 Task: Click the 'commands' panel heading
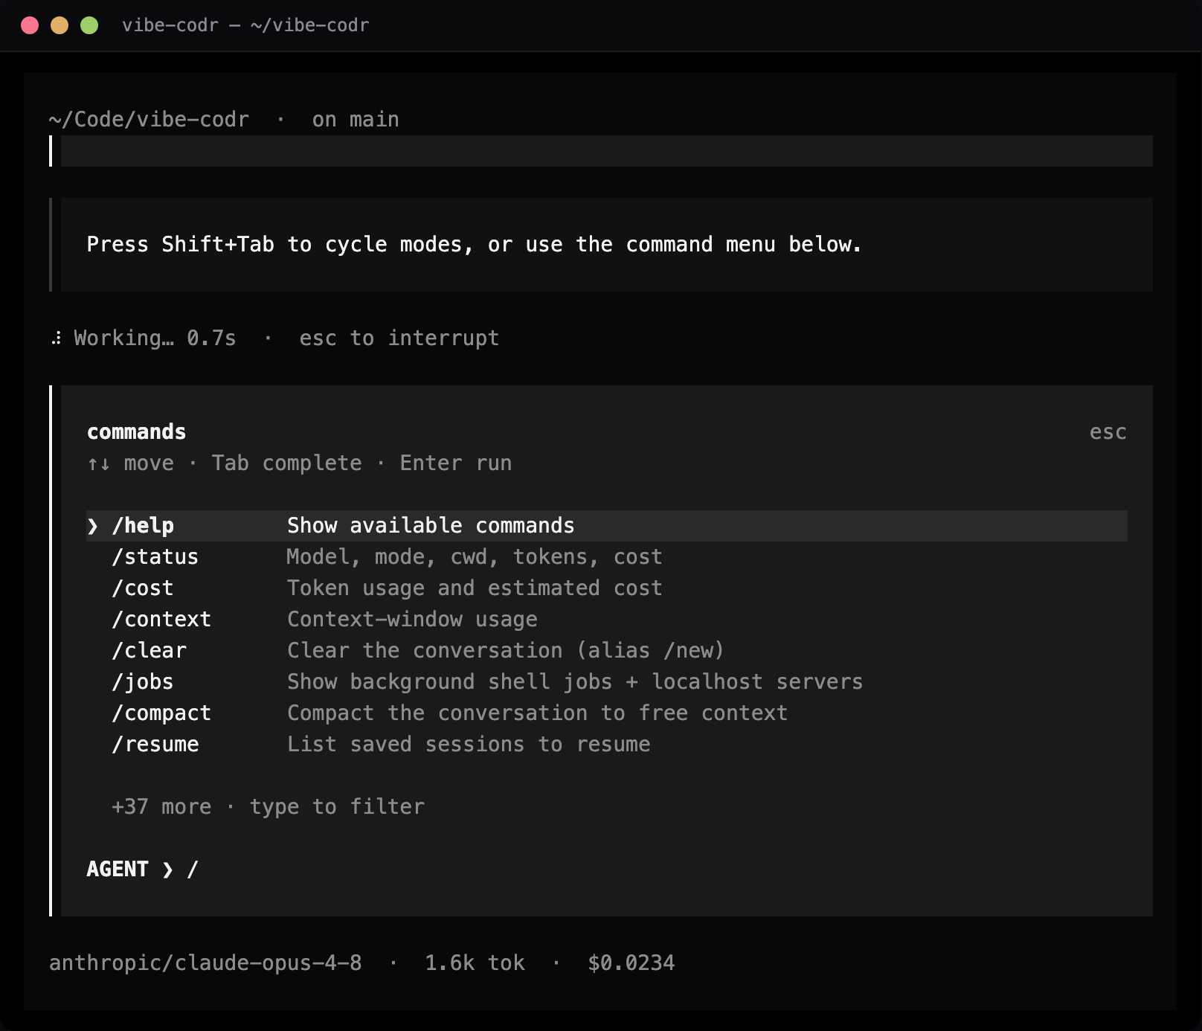pos(136,432)
